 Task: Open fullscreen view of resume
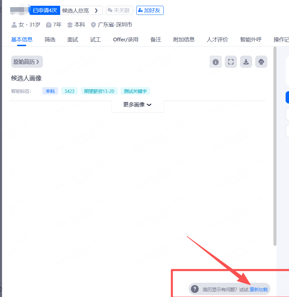(x=231, y=62)
